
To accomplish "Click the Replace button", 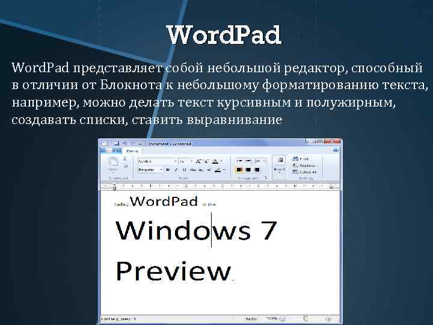I will pyautogui.click(x=304, y=166).
